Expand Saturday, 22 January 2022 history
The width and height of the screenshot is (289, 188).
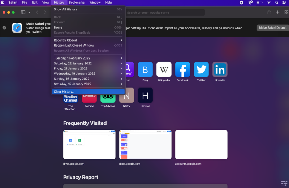point(88,63)
